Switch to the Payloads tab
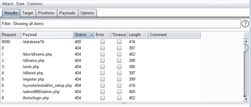Screen dimensions: 251x107 pyautogui.click(x=67, y=13)
